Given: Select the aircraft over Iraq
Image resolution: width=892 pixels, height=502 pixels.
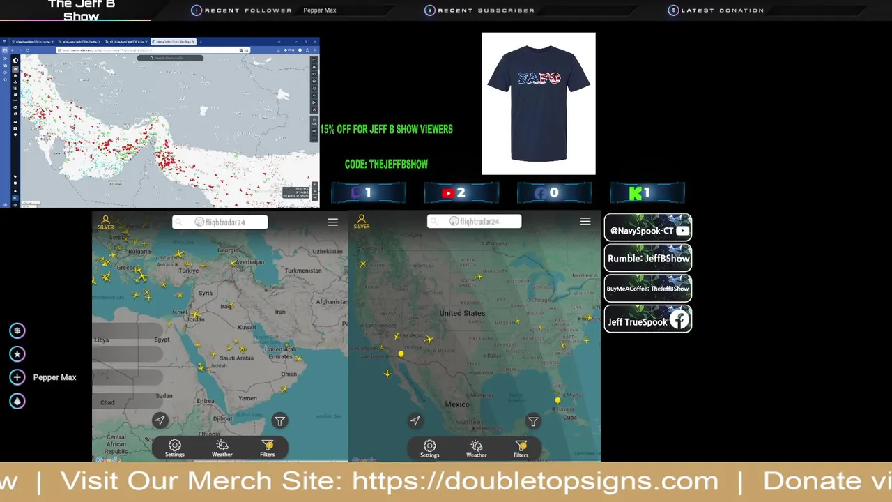Looking at the screenshot, I should pyautogui.click(x=231, y=305).
